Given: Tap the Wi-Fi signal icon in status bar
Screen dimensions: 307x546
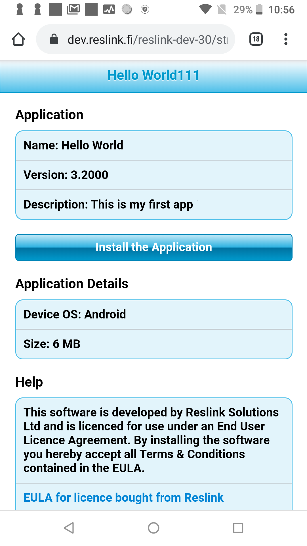Looking at the screenshot, I should click(205, 9).
